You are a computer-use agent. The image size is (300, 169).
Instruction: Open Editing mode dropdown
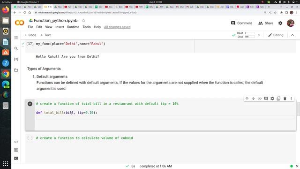(x=276, y=35)
